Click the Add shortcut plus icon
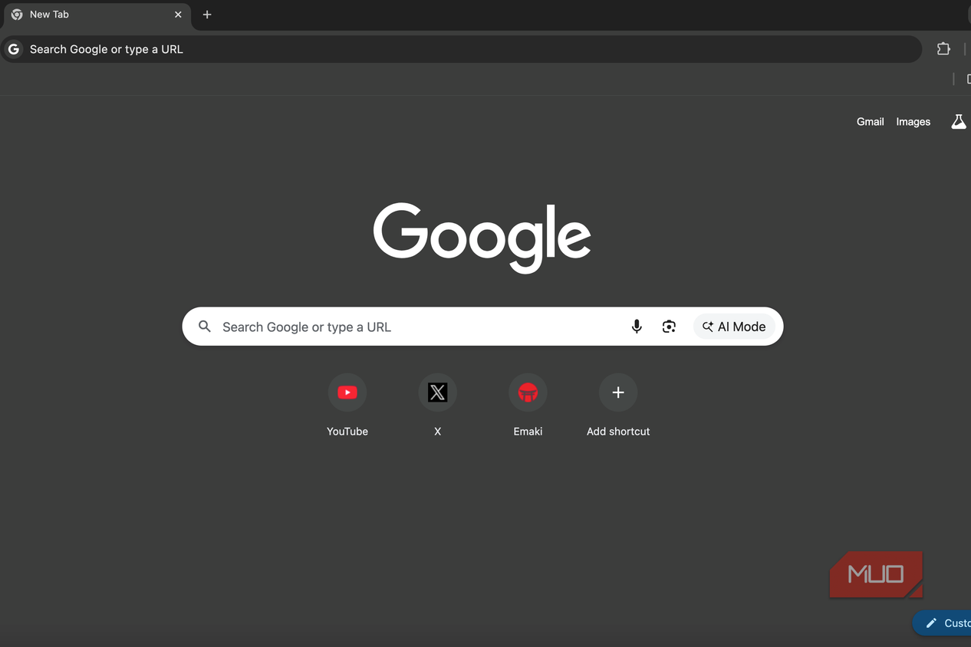Screen dimensions: 971x647 (618, 392)
